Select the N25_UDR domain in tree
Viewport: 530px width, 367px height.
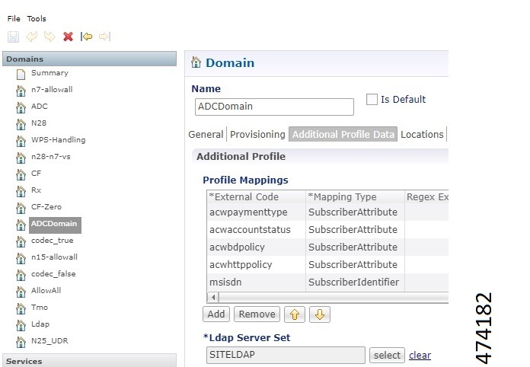click(x=49, y=340)
